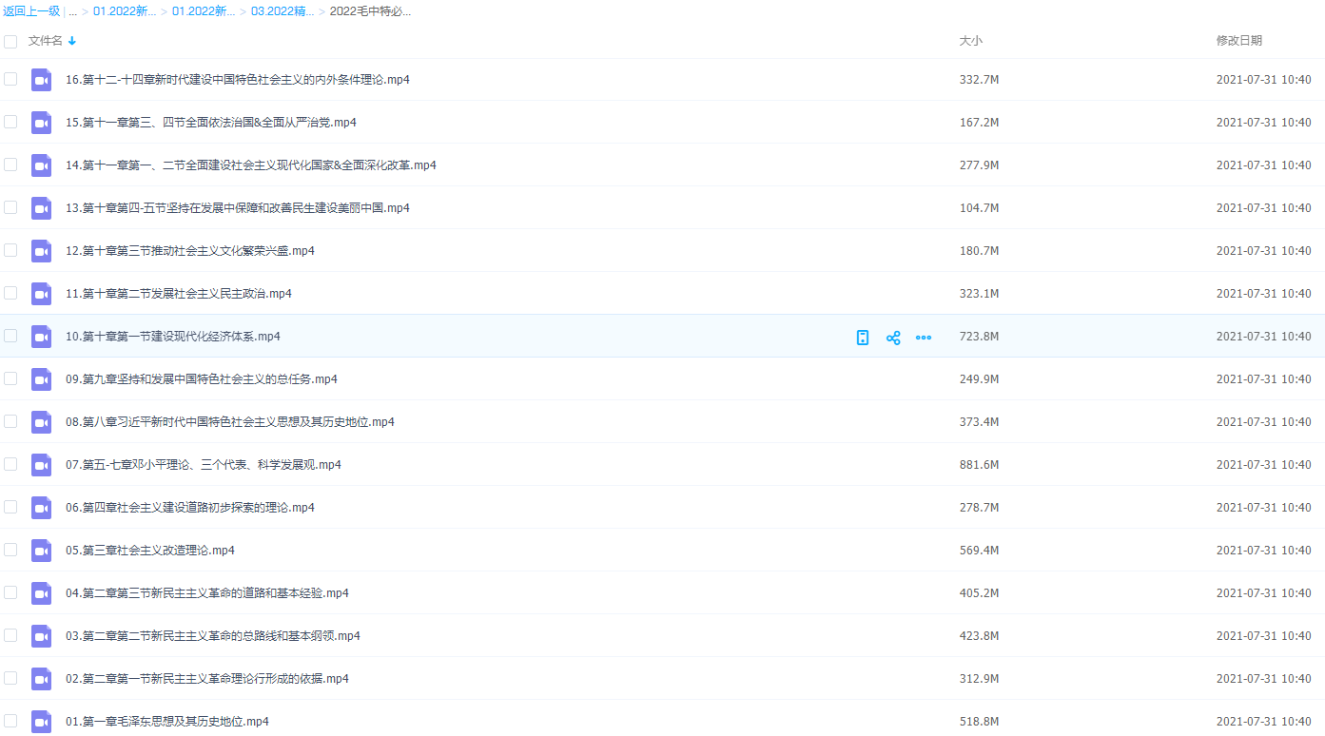Image resolution: width=1325 pixels, height=736 pixels.
Task: Click the video icon for file 13
Action: point(41,208)
